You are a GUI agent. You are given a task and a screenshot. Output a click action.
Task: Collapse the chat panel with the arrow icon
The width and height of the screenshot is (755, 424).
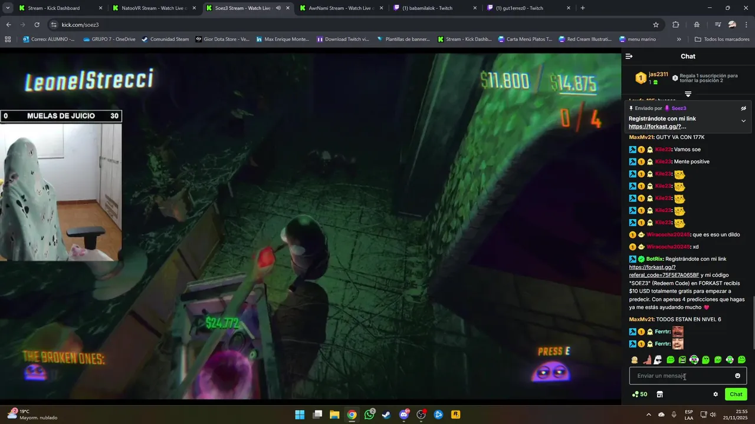(629, 57)
